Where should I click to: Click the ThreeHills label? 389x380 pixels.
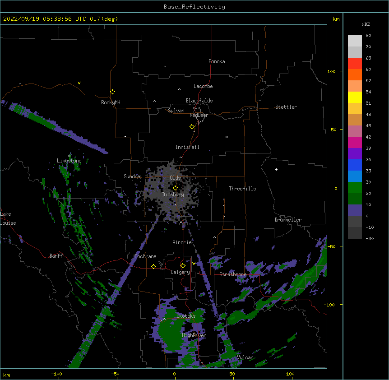tap(242, 189)
